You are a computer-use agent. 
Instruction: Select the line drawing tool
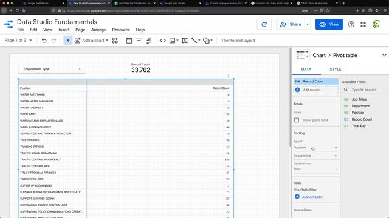194,41
